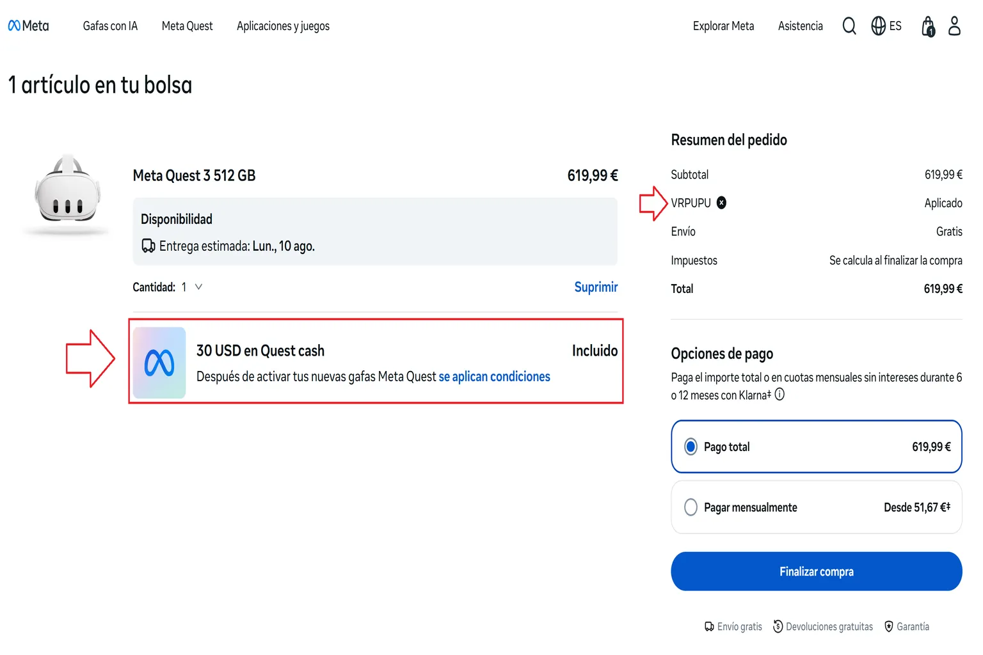Click the 'Incluido' label

click(x=595, y=351)
